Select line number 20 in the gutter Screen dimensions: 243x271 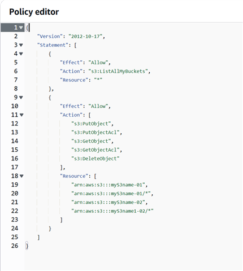coord(15,194)
